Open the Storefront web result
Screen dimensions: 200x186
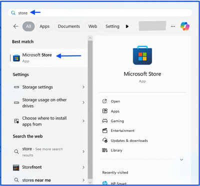click(48, 167)
